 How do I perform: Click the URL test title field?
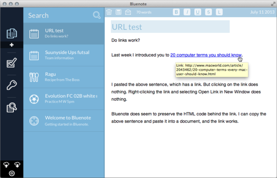point(170,27)
